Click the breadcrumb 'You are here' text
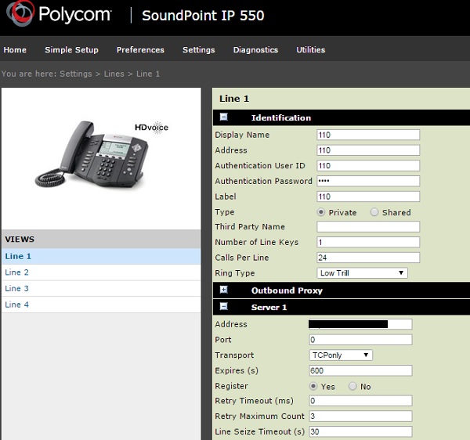 point(29,74)
